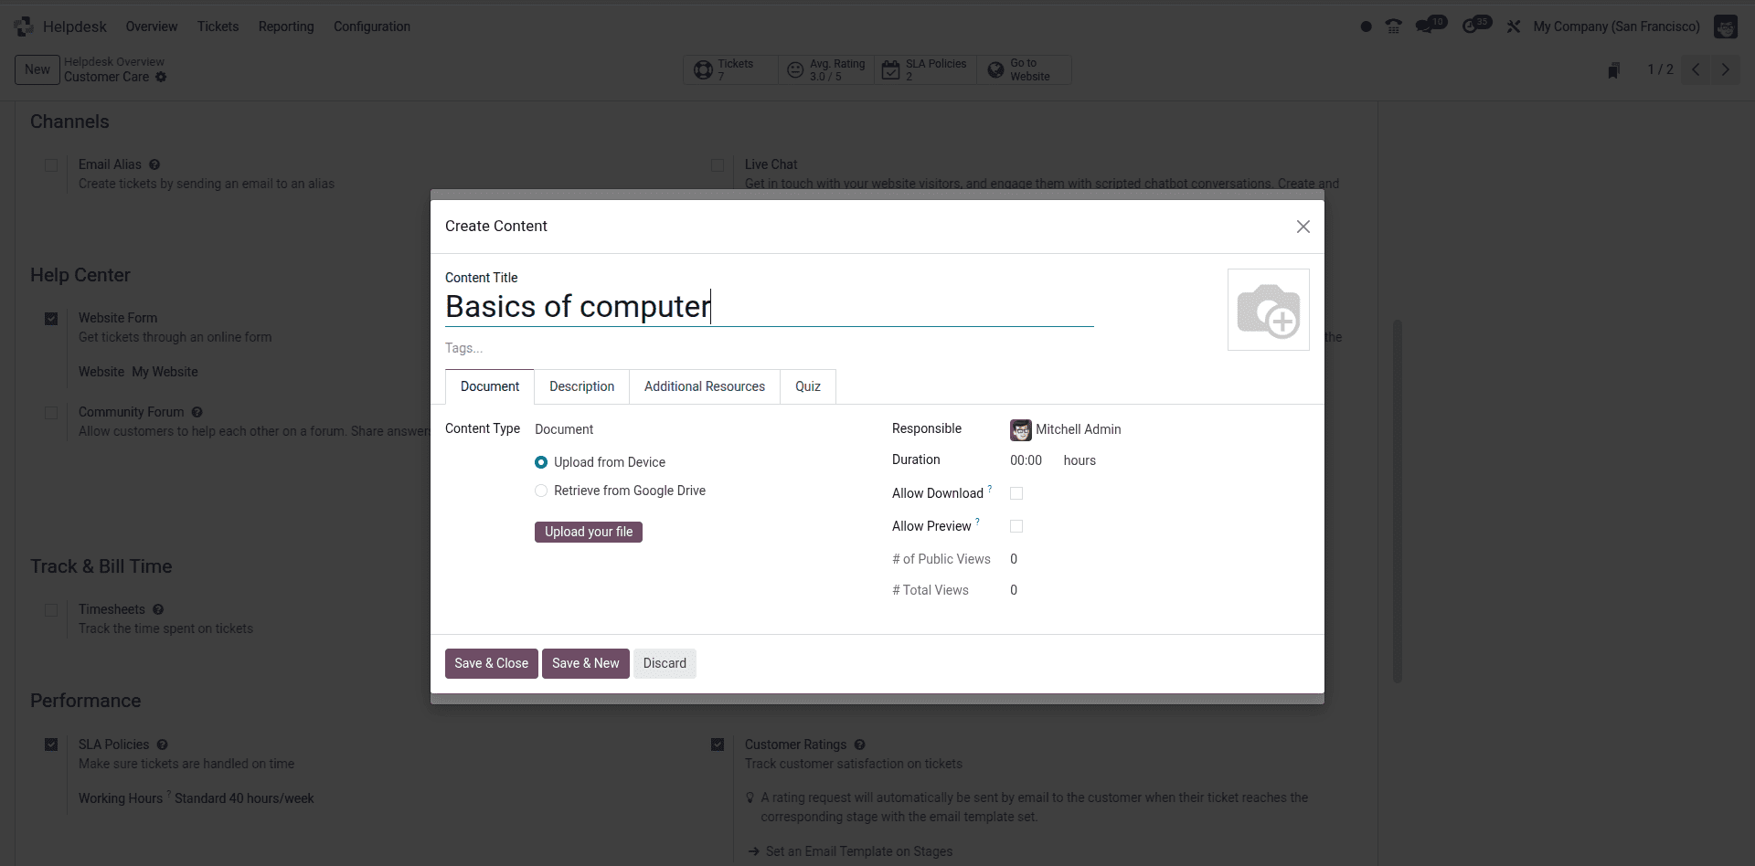Switch to the Quiz tab
Screen dimensions: 1755x866
807,386
